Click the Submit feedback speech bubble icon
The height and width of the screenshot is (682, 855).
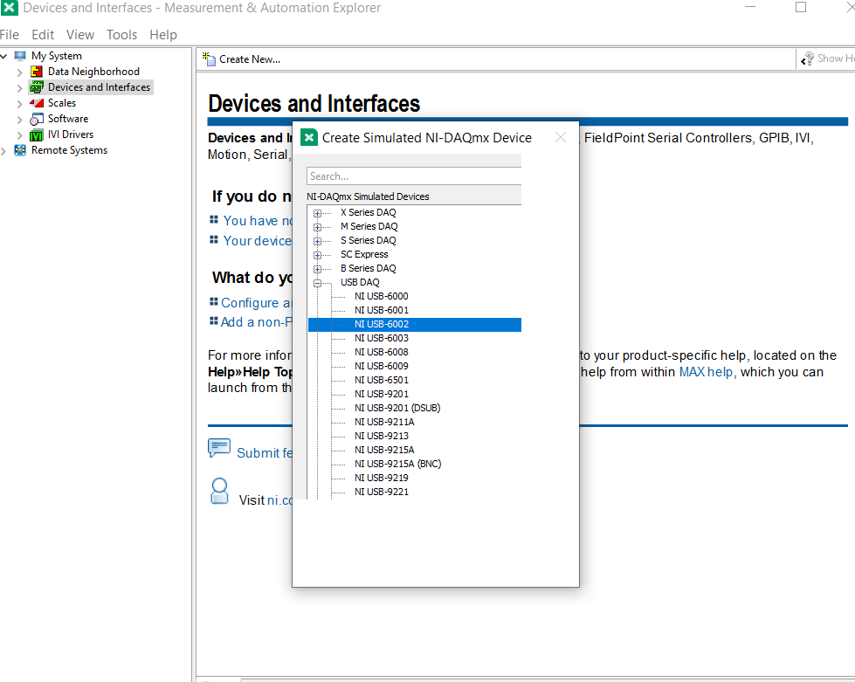click(x=219, y=448)
